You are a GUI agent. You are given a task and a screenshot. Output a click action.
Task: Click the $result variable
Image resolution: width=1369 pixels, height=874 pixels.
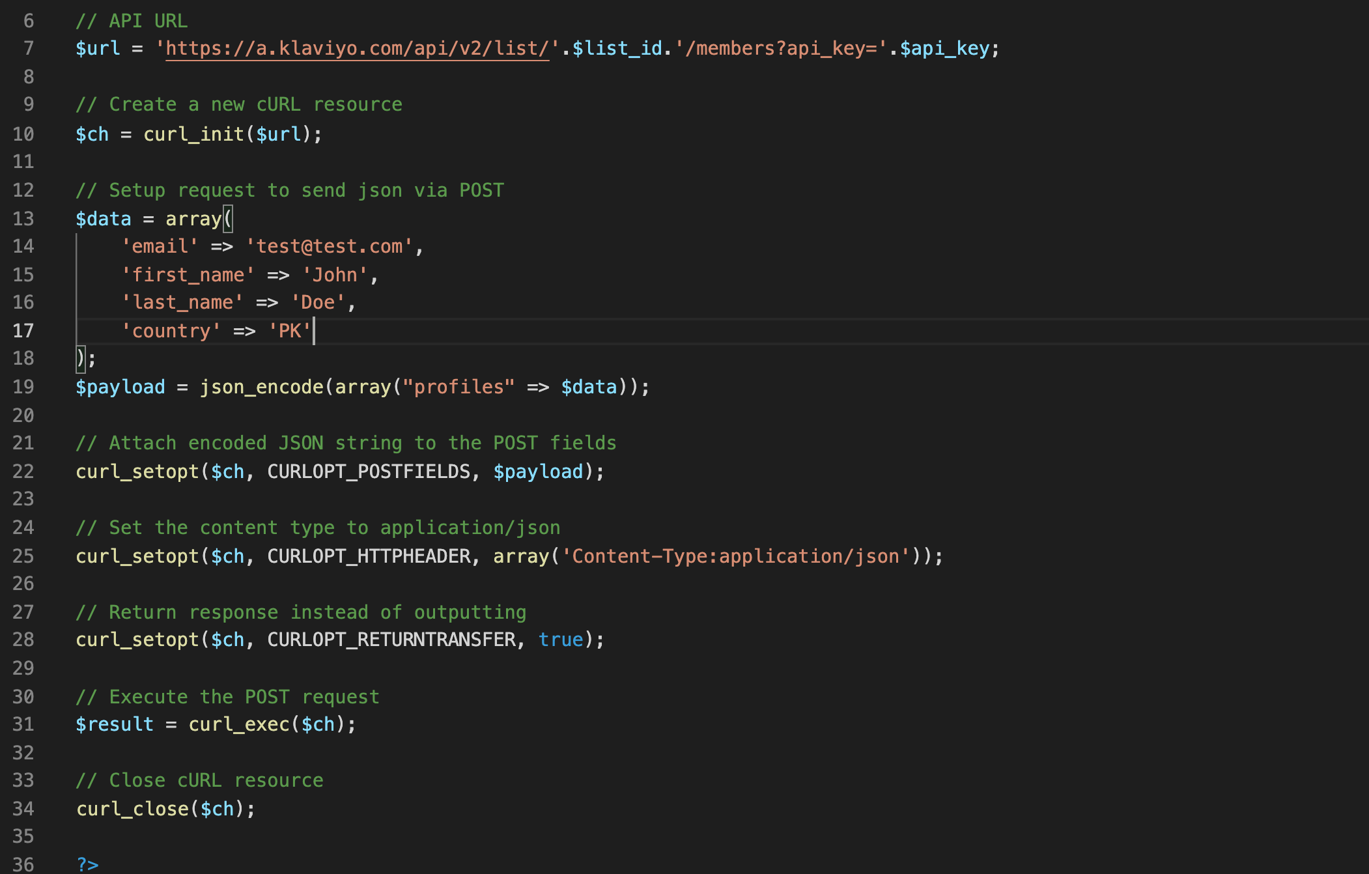[x=115, y=724]
